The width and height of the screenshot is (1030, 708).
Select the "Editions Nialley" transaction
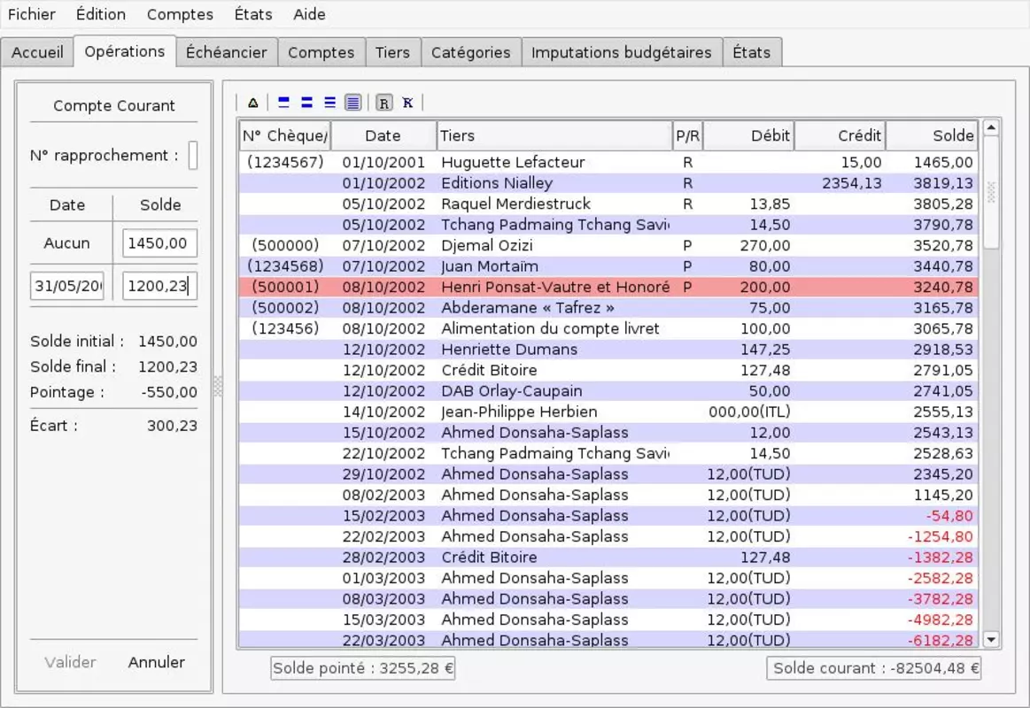[608, 183]
